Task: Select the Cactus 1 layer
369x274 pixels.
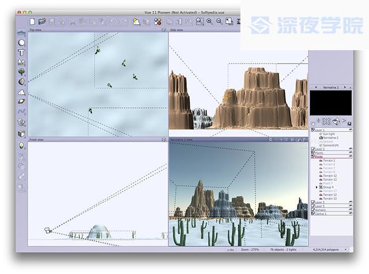Action: (x=323, y=213)
